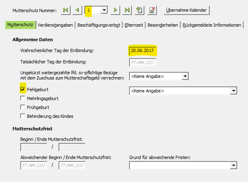Switch to Elternzeit tab

pos(134,25)
